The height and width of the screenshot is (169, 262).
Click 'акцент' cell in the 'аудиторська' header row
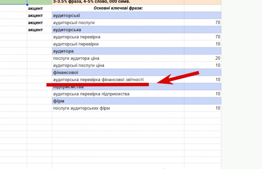coord(40,30)
